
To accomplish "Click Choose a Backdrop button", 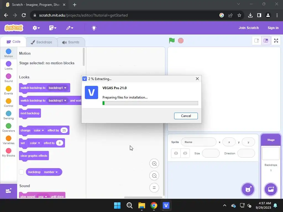I will point(271,189).
